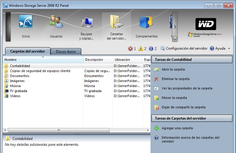The image size is (236, 153).
Task: Select the Vídeos row name
Action: pyautogui.click(x=15, y=96)
